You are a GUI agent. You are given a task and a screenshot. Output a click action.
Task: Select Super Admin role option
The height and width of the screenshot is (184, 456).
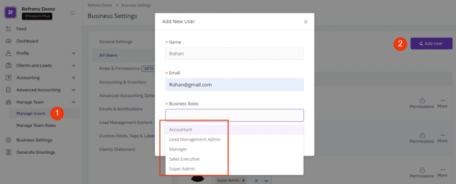click(234, 168)
